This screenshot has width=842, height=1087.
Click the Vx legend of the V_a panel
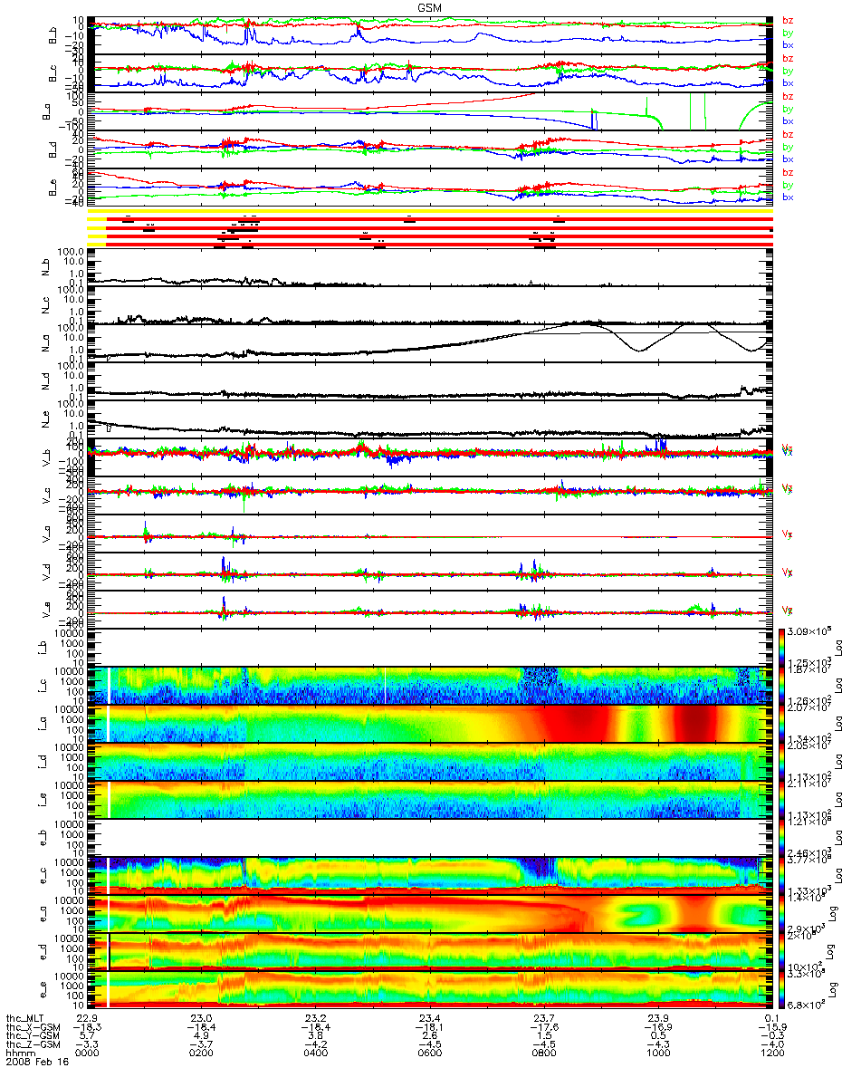click(788, 534)
